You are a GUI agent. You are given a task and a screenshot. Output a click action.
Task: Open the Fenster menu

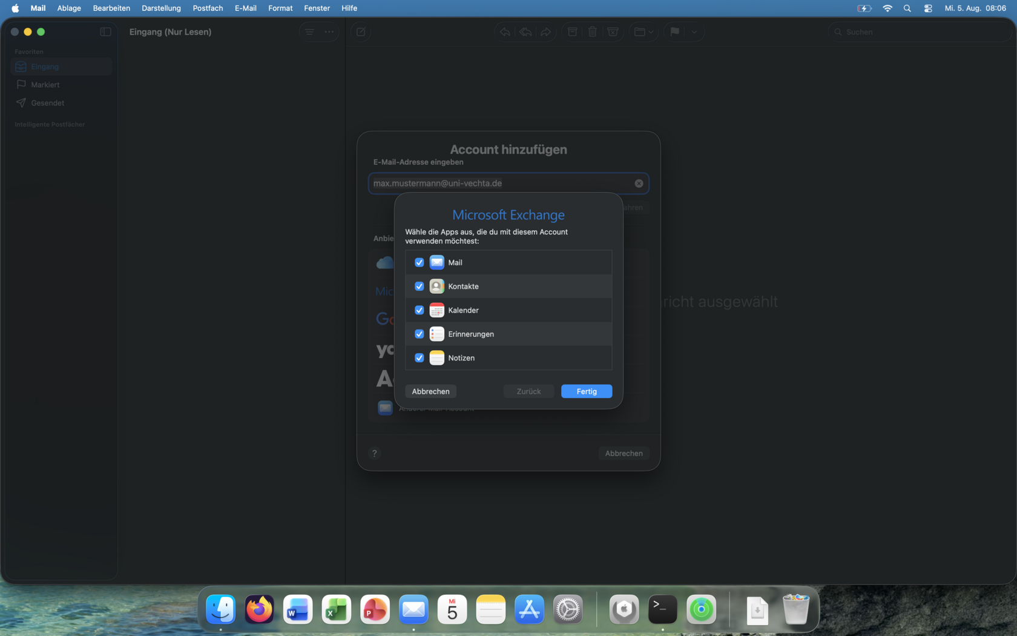pos(317,8)
